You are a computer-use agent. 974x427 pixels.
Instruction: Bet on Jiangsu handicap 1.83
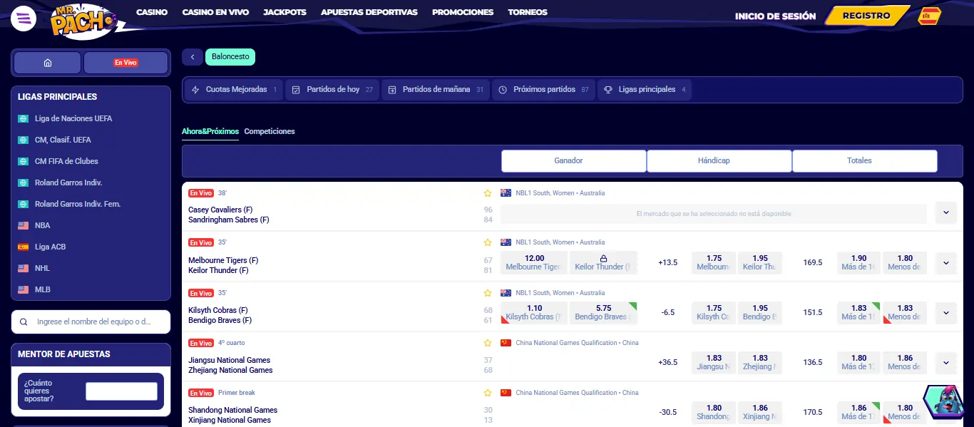tap(714, 362)
